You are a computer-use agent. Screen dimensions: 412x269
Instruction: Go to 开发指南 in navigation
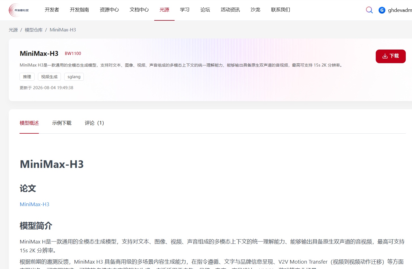tap(79, 10)
